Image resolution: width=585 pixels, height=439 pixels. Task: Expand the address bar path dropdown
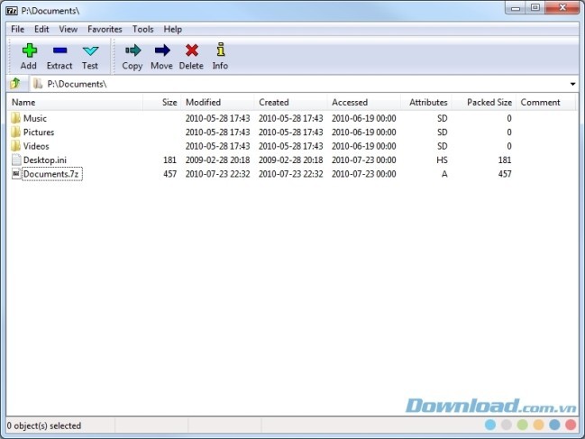[x=572, y=84]
